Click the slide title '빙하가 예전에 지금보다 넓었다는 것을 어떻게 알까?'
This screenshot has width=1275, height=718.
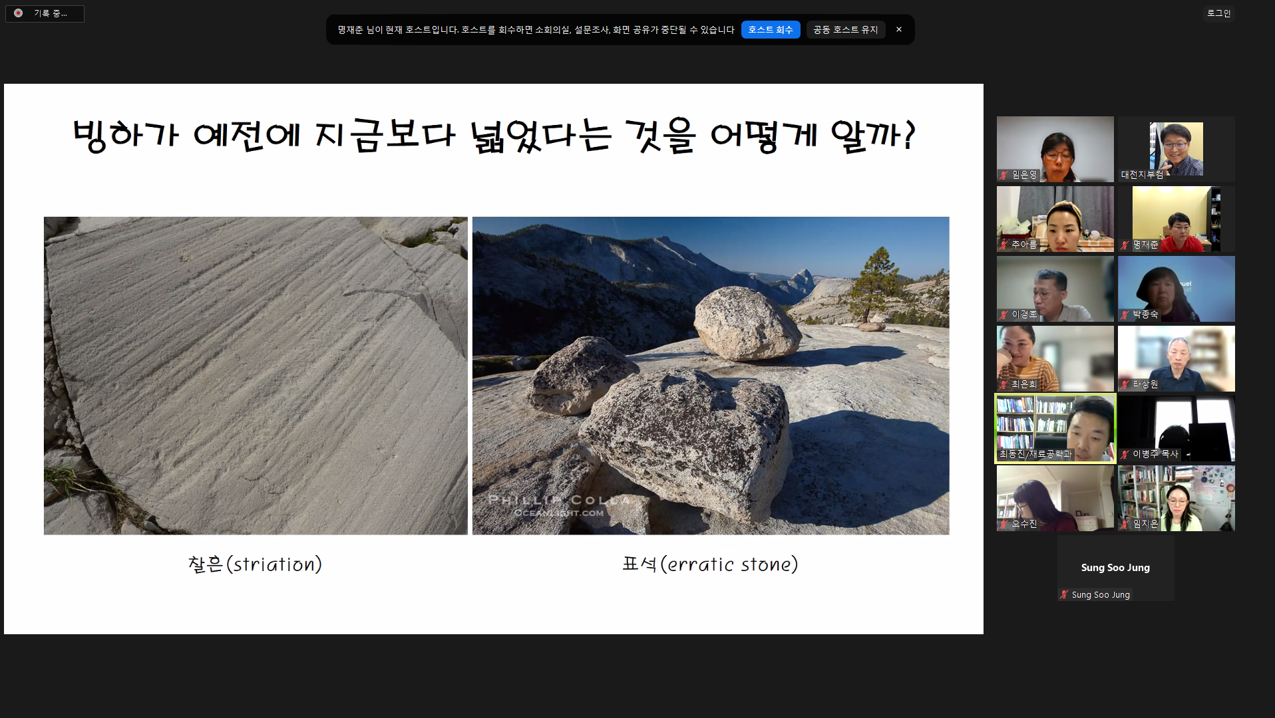pos(494,136)
